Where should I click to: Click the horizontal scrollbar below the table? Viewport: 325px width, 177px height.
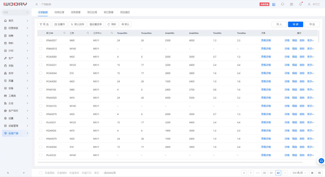(x=170, y=162)
